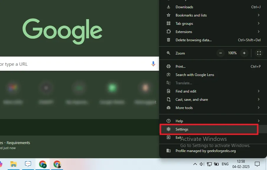Switch to Chrome with P profile badge
This screenshot has width=267, height=170.
pyautogui.click(x=43, y=164)
